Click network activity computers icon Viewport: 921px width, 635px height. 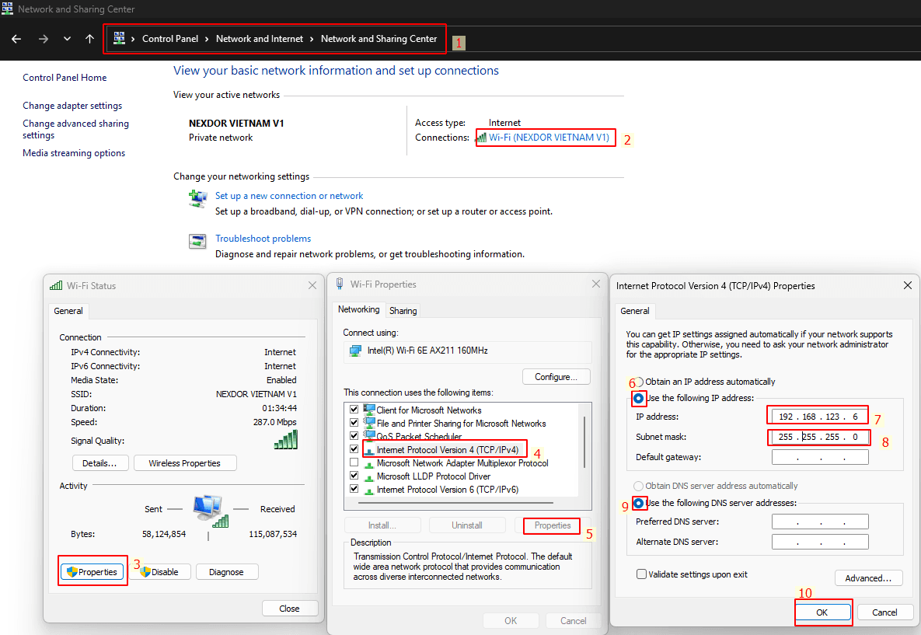210,511
